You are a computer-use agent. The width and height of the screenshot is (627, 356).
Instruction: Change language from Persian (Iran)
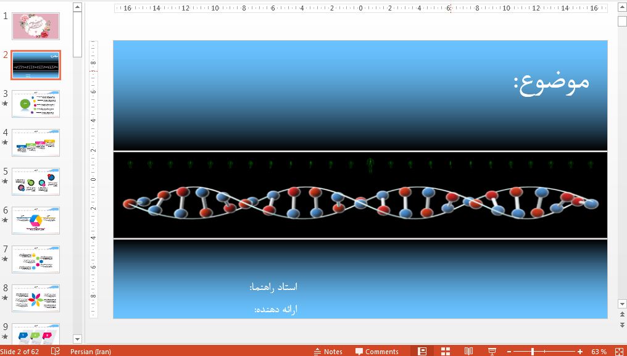click(x=91, y=351)
